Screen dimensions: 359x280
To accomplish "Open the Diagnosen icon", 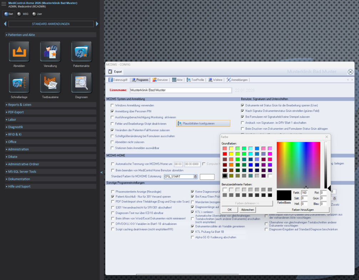I will coord(81,83).
